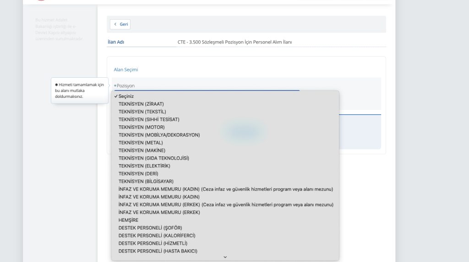Viewport: 469px width, 262px height.
Task: Click the down chevron to show more options
Action: point(225,257)
